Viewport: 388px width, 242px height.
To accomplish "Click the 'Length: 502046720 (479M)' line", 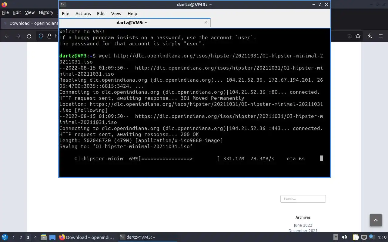I will (x=141, y=140).
